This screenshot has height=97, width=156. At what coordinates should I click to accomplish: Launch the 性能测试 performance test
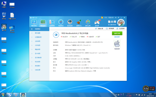click(x=61, y=23)
